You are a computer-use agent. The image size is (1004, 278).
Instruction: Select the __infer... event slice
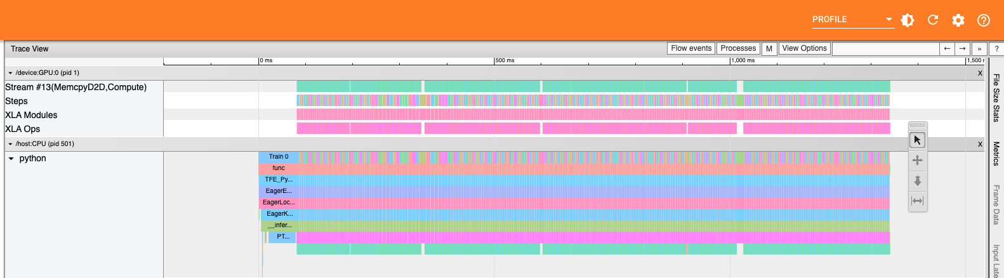[280, 225]
